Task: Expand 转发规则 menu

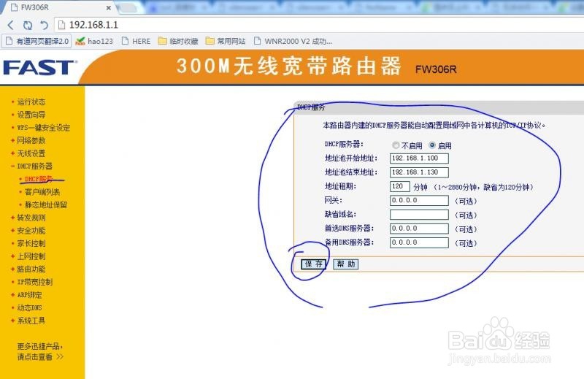Action: point(31,218)
